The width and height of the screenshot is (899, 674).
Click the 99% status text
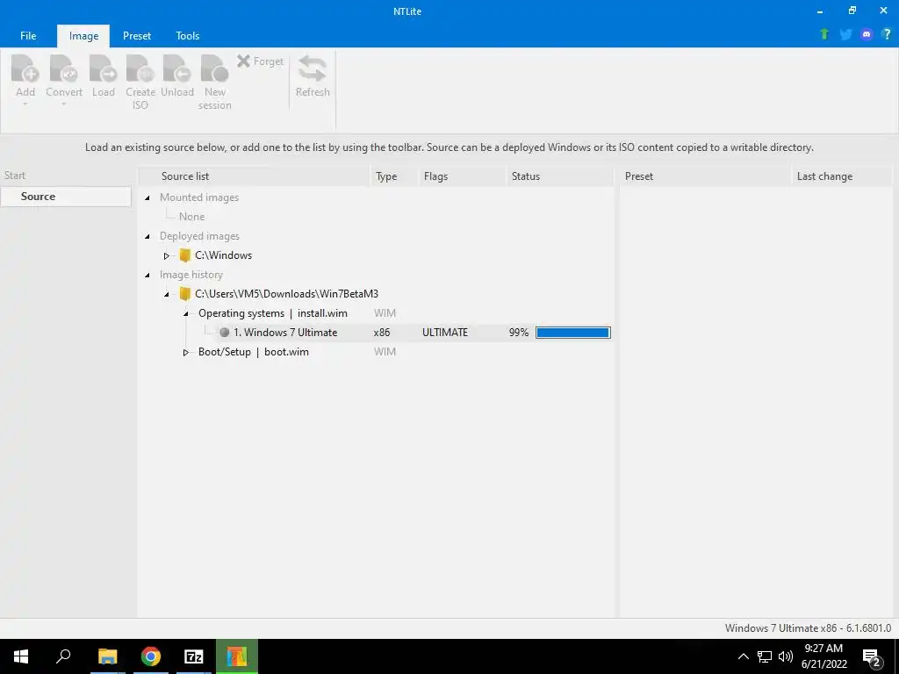518,333
